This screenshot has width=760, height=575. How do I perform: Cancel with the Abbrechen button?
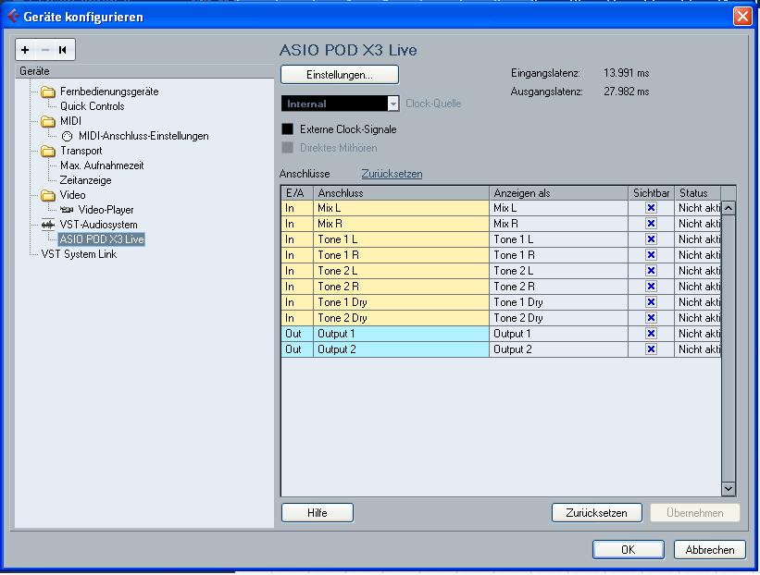click(710, 549)
